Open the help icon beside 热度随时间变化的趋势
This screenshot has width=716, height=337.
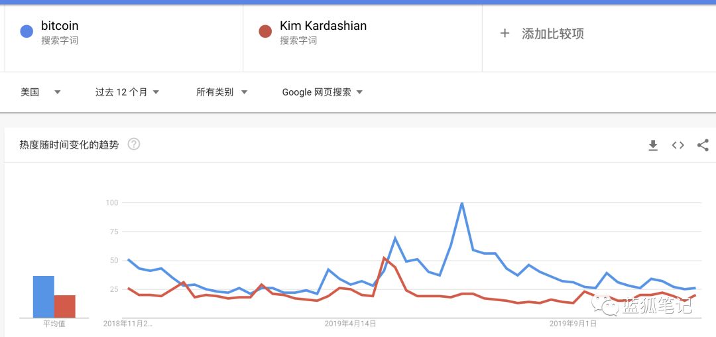[x=134, y=144]
